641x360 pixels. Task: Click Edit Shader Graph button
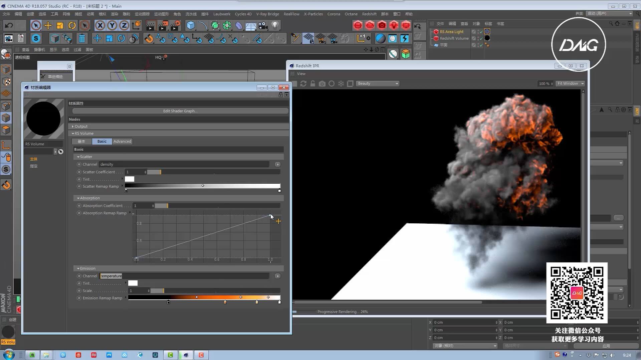pos(180,111)
